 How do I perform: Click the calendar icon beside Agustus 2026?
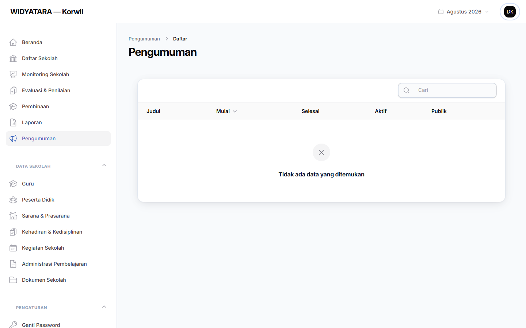[x=441, y=12]
